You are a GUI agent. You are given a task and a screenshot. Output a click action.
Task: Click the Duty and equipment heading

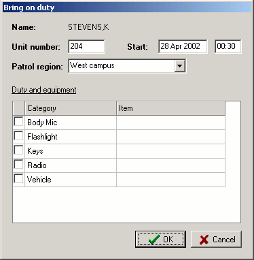tap(44, 90)
